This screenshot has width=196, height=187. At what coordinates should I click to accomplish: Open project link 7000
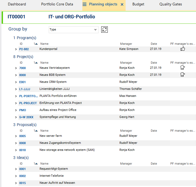22,68
